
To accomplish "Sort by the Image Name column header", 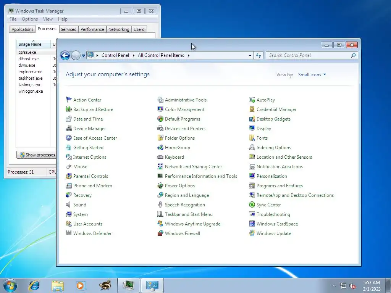I will click(34, 44).
